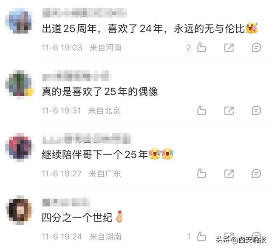Like the comment posted at 19:03 from 河南
Screen dimensions: 272x249
tap(202, 47)
